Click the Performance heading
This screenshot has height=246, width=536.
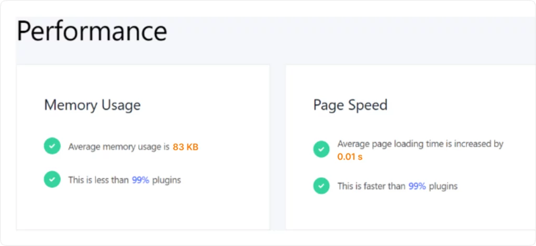[x=92, y=31]
